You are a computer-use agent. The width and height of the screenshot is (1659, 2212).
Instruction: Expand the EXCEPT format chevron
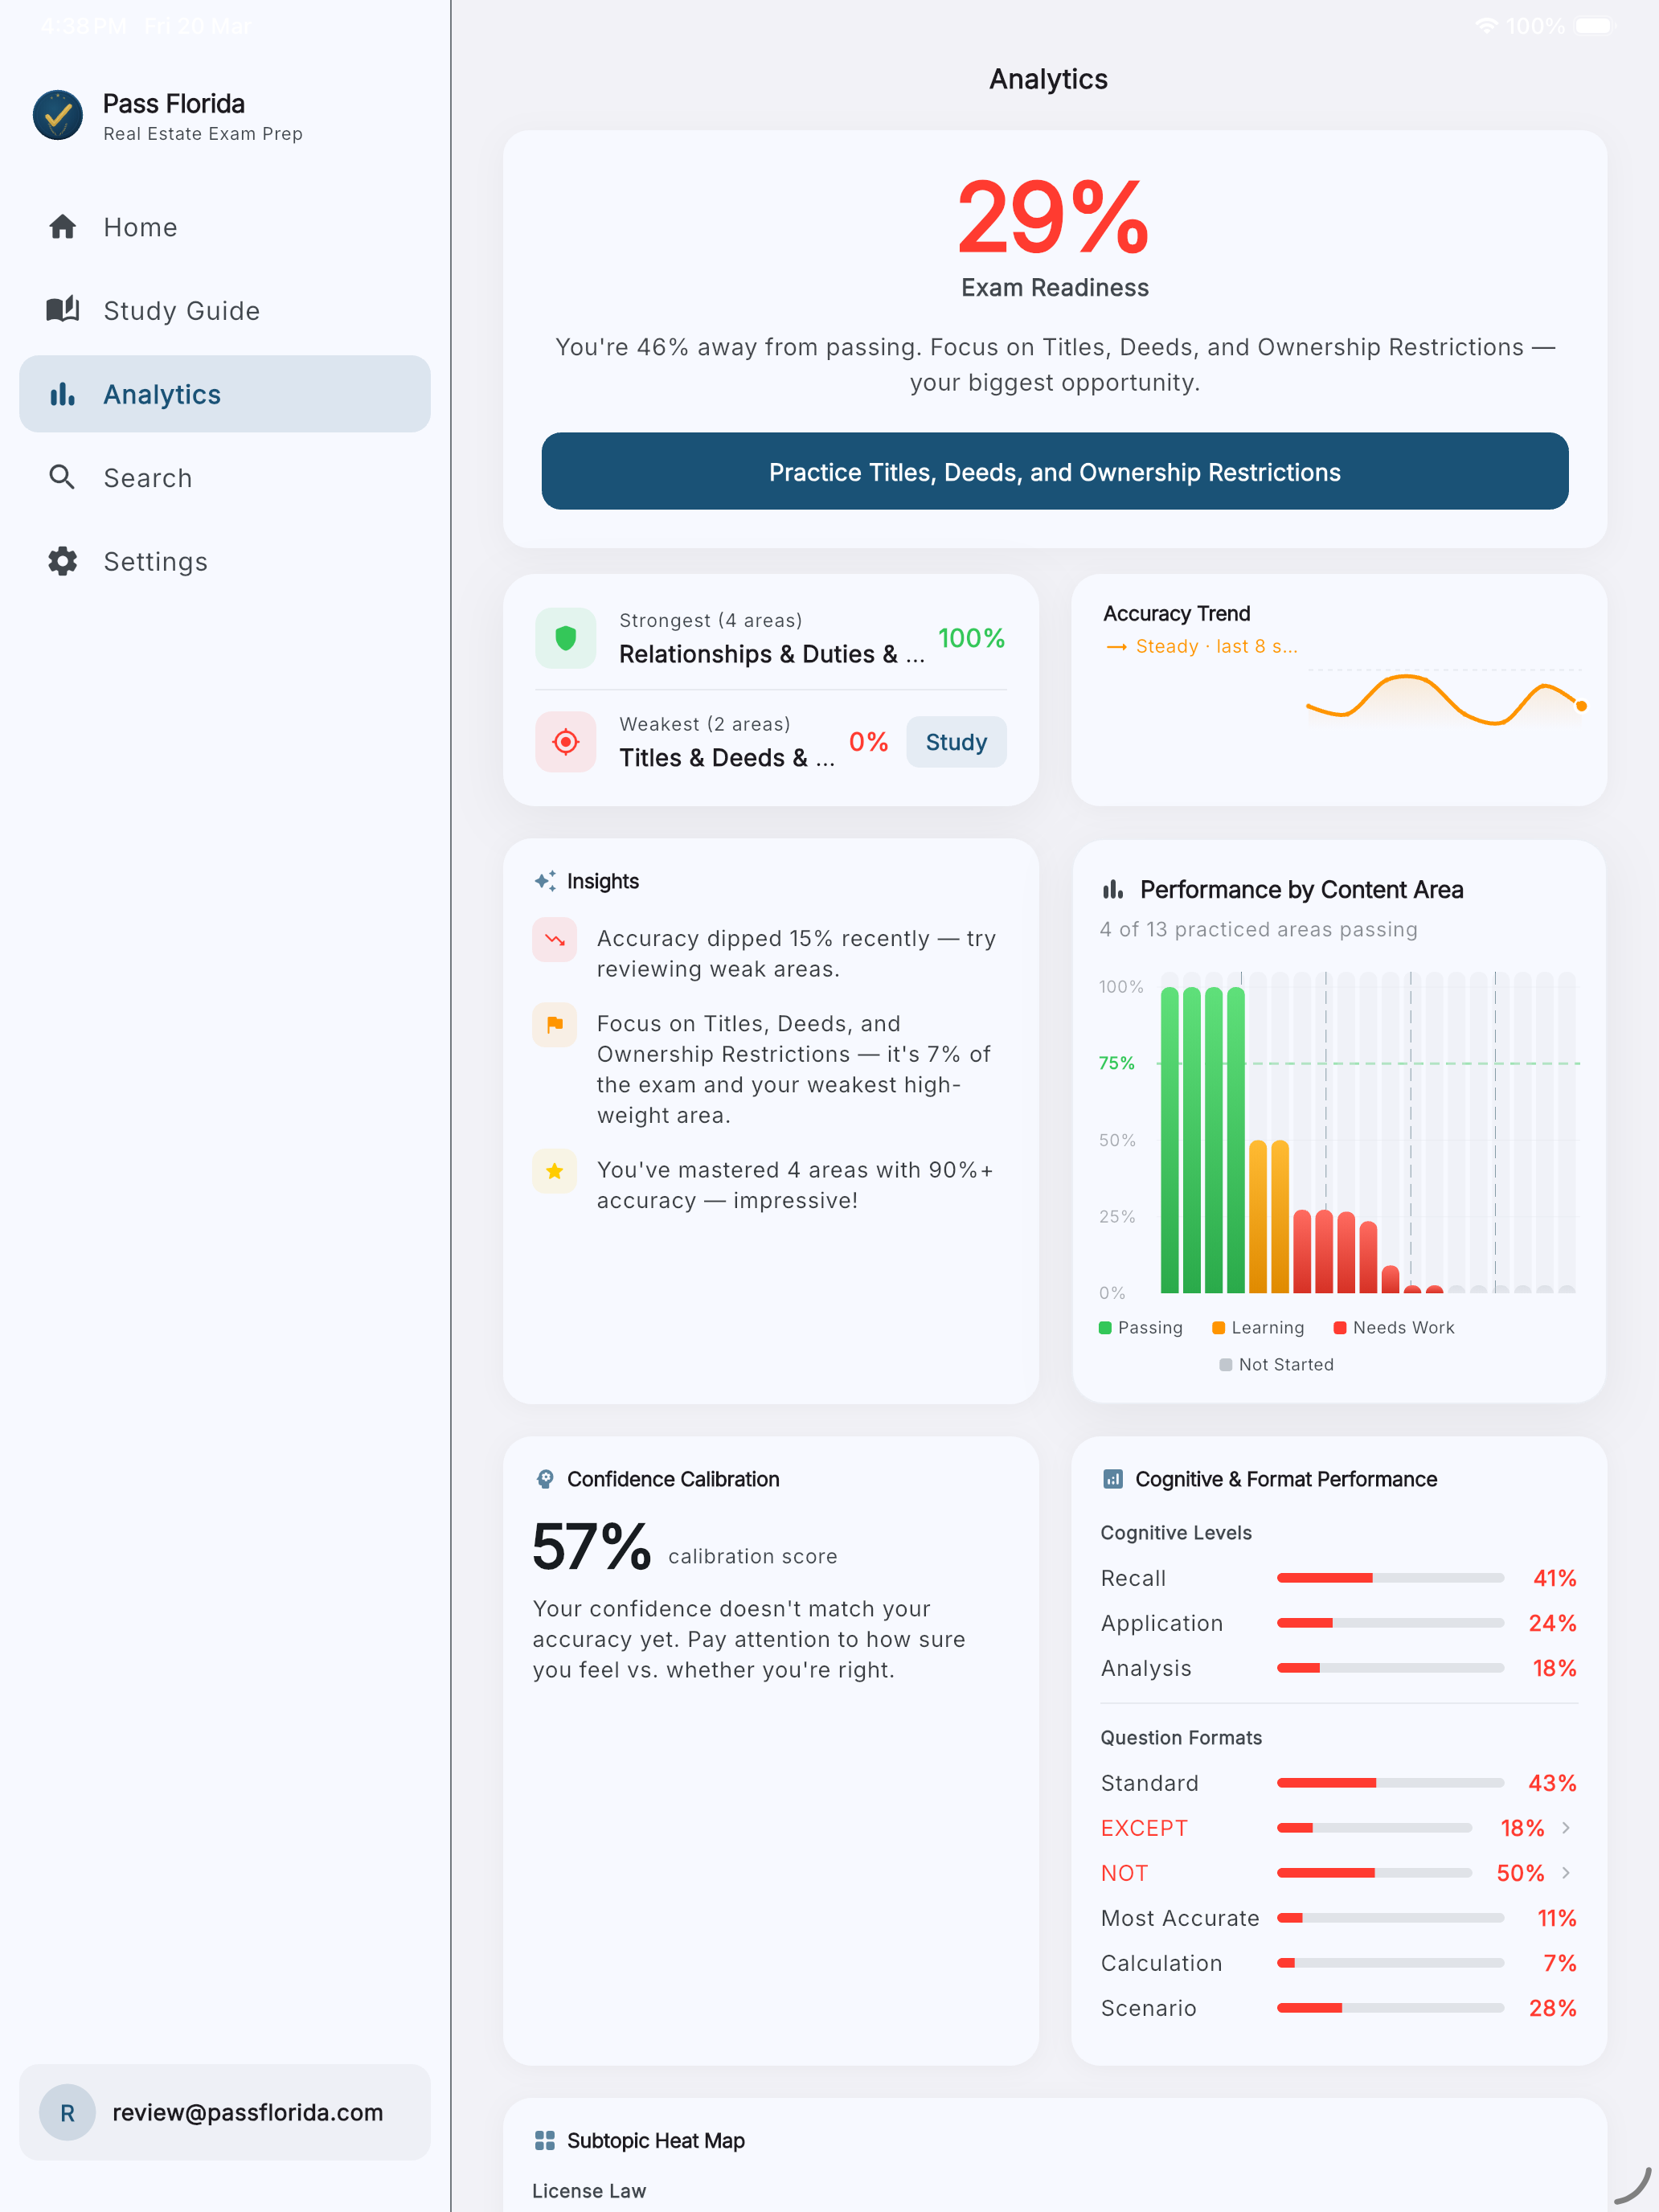tap(1566, 1828)
